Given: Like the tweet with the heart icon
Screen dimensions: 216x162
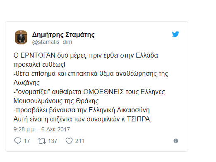Looking at the screenshot, I should pos(69,141).
